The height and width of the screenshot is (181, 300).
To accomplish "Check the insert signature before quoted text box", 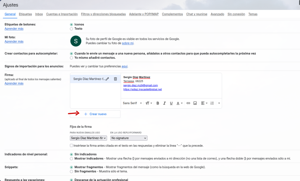I will tap(71, 146).
